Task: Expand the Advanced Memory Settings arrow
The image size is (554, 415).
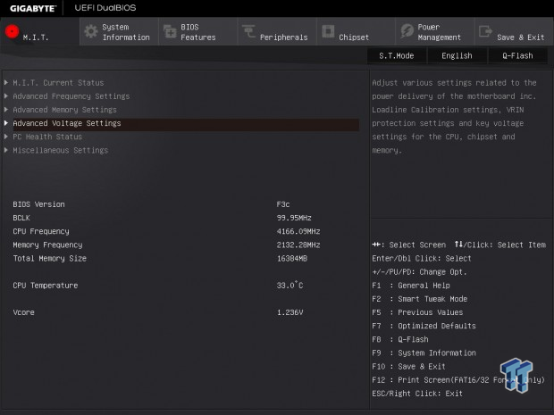Action: point(6,110)
